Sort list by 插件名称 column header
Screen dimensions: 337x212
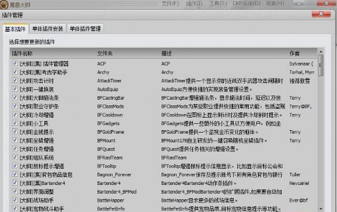[22, 54]
